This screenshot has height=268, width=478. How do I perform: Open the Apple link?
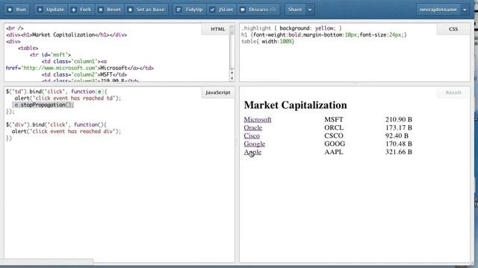[252, 152]
